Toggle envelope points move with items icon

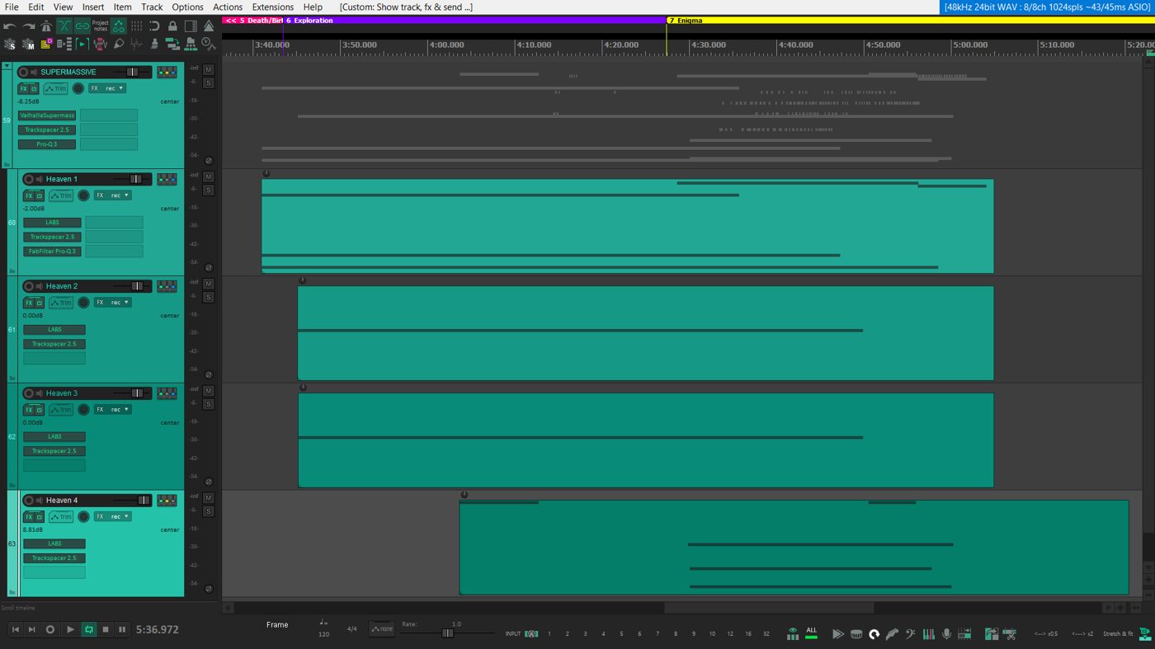tap(119, 26)
